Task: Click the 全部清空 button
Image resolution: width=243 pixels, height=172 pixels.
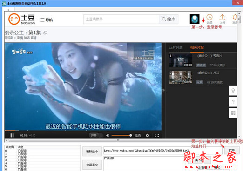Action: point(92,165)
